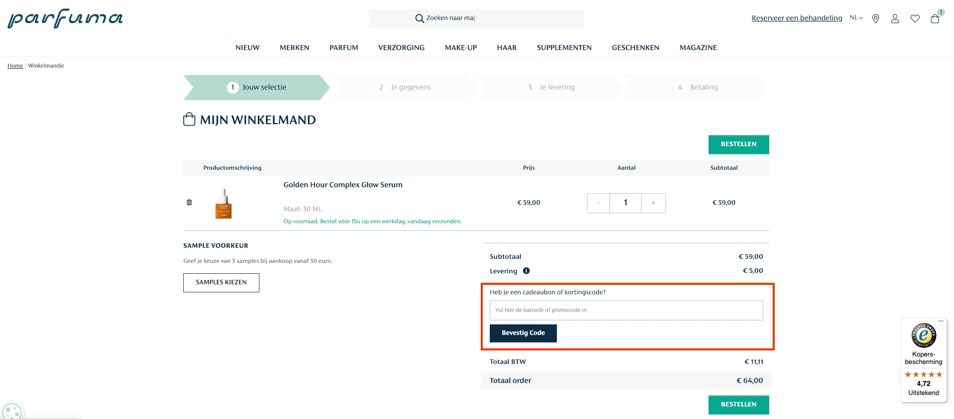The image size is (954, 419).
Task: Click the search magnifier icon
Action: (x=420, y=19)
